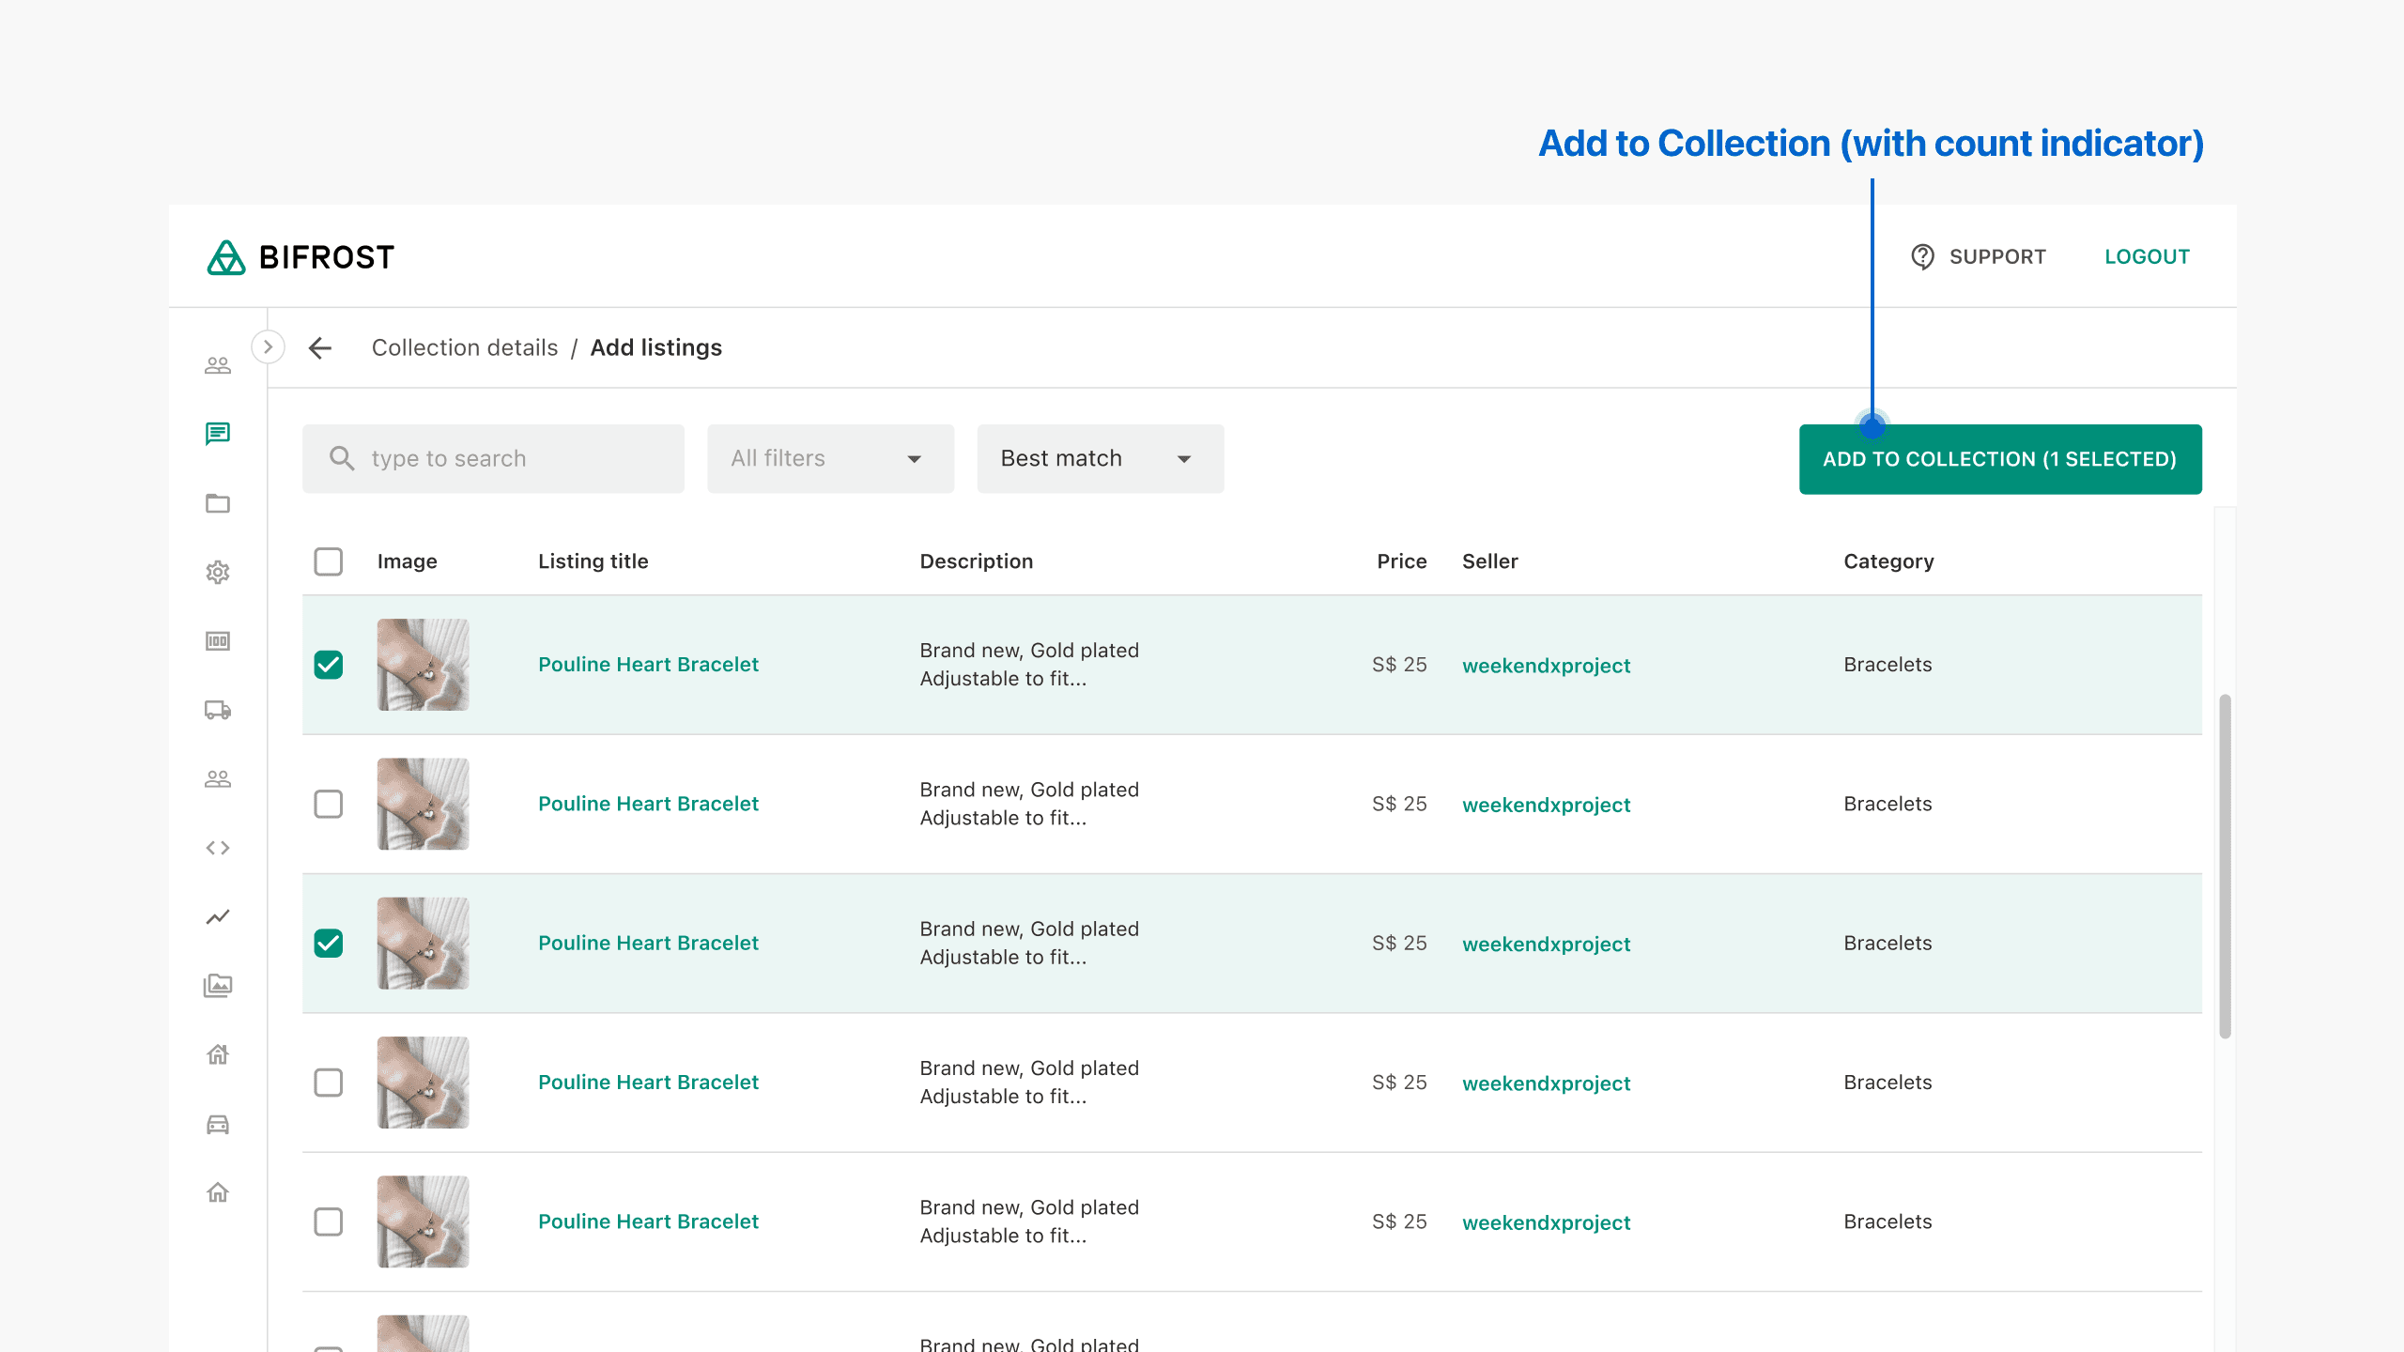This screenshot has width=2404, height=1352.
Task: Click the car icon in sidebar
Action: click(218, 1124)
